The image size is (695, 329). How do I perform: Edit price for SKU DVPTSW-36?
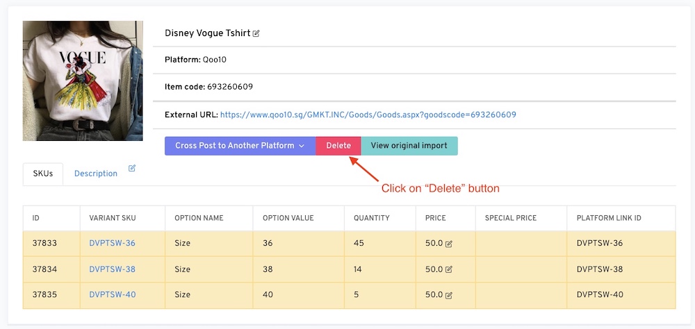(449, 244)
